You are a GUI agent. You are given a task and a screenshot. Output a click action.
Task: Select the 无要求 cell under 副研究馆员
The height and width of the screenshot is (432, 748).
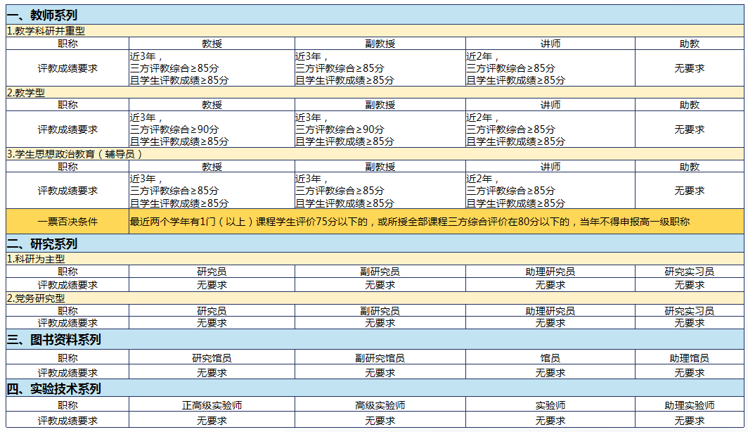pyautogui.click(x=380, y=373)
